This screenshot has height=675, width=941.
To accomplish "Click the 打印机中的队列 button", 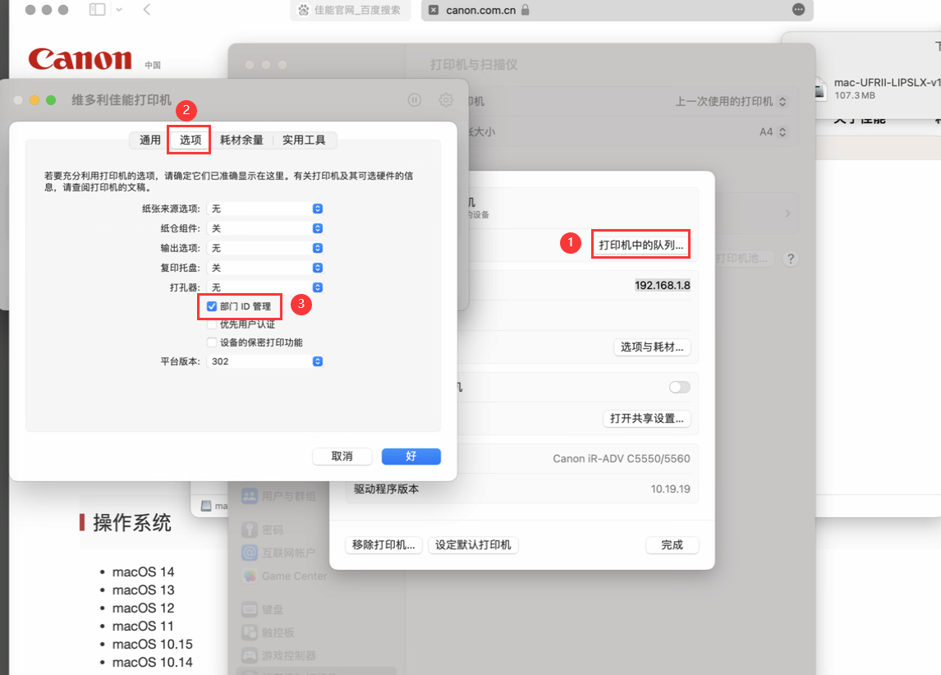I will (640, 245).
